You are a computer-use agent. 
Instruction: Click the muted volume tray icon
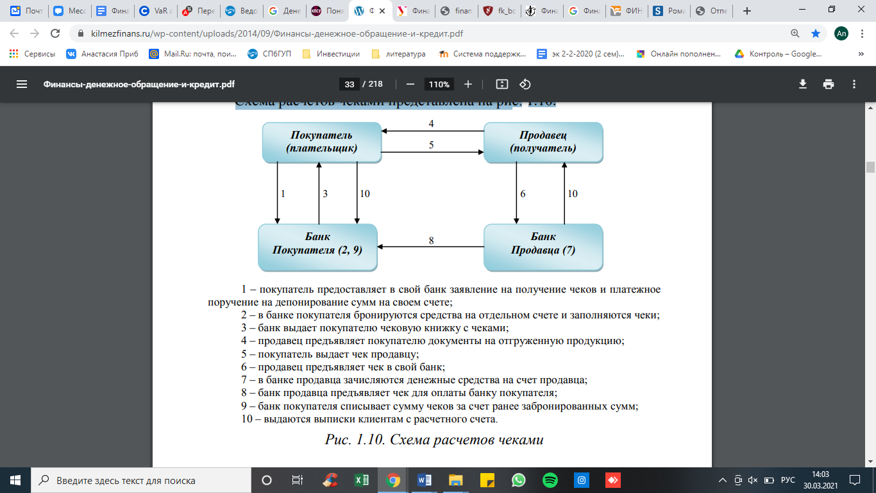pyautogui.click(x=754, y=480)
